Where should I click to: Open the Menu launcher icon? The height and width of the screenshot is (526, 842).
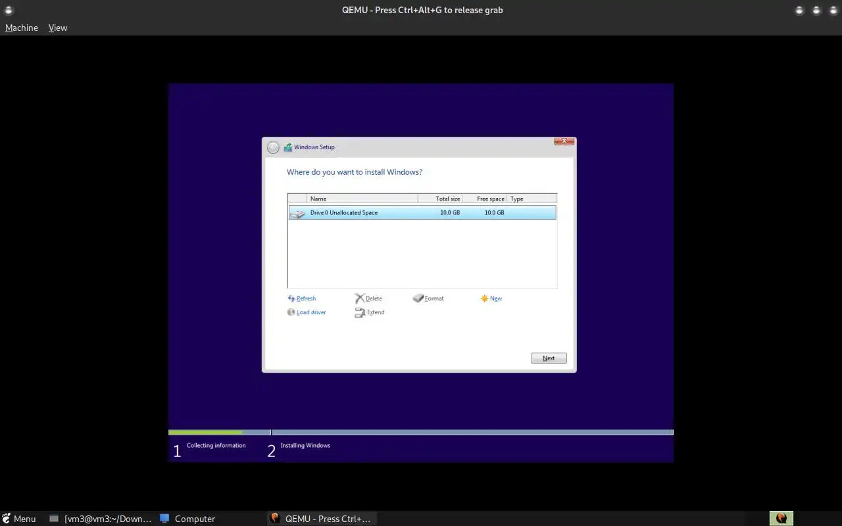pos(6,518)
